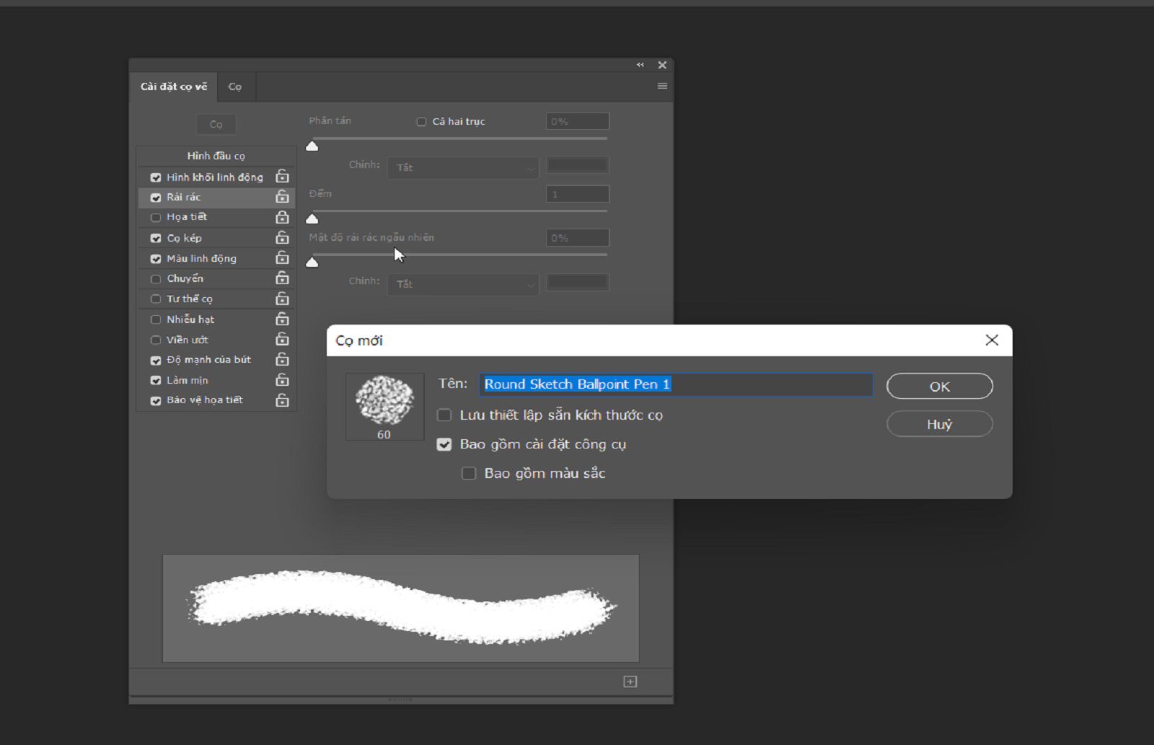Click the Cọ button in settings panel
1154x745 pixels.
(x=216, y=124)
